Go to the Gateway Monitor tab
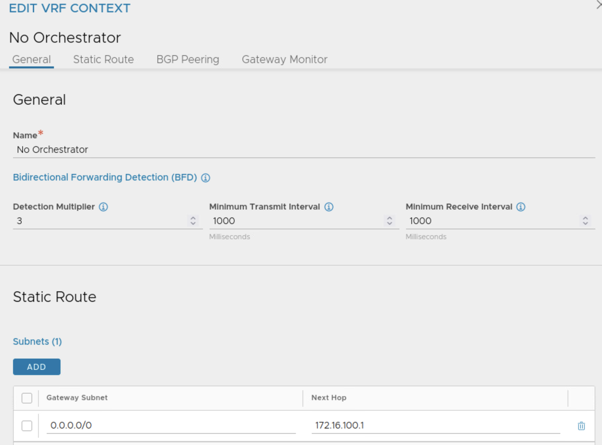The image size is (602, 445). (x=284, y=60)
